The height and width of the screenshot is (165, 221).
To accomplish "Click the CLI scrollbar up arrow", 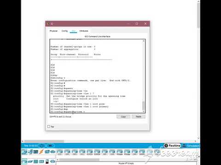I will [x=144, y=41].
